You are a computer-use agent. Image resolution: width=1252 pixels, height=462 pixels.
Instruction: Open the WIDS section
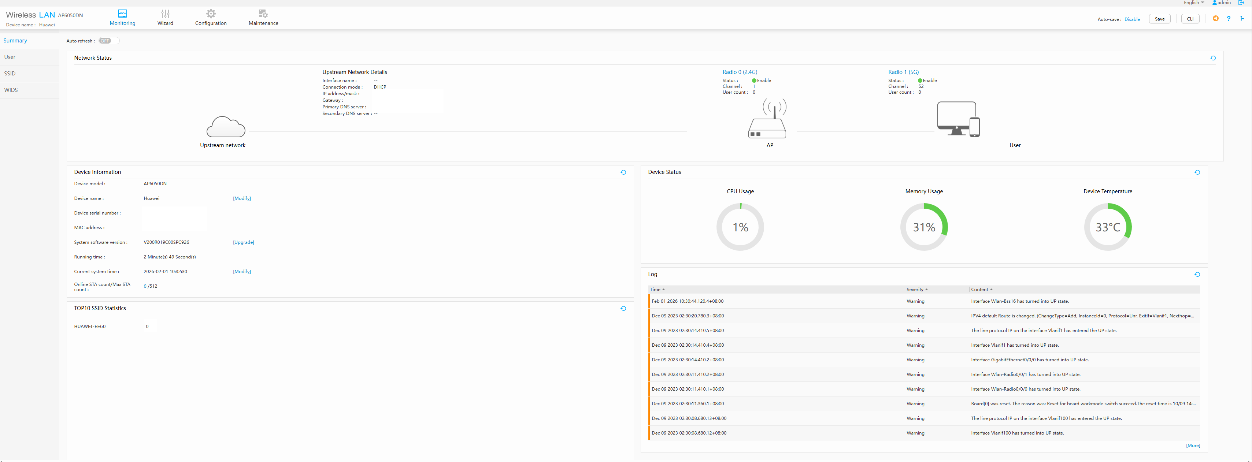click(11, 90)
